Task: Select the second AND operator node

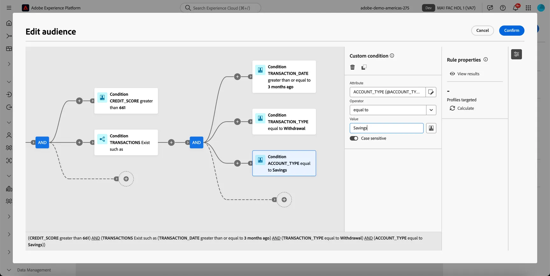Action: (x=196, y=142)
